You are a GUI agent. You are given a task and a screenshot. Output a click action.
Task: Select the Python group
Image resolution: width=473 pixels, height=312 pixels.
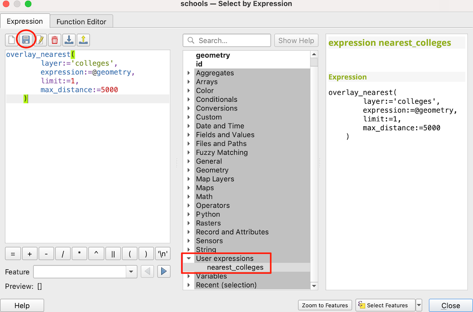coord(208,214)
